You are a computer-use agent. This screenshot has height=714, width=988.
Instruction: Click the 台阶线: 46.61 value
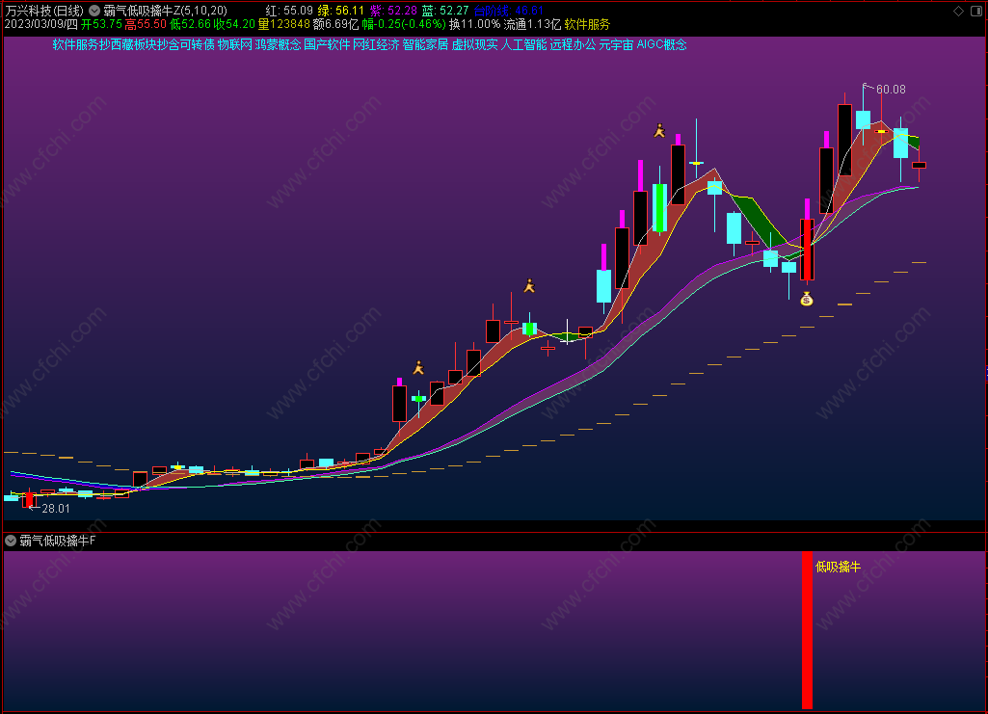(x=508, y=11)
